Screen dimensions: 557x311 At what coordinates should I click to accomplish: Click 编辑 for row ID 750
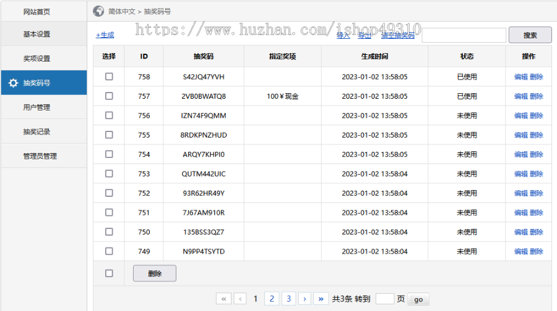point(520,232)
